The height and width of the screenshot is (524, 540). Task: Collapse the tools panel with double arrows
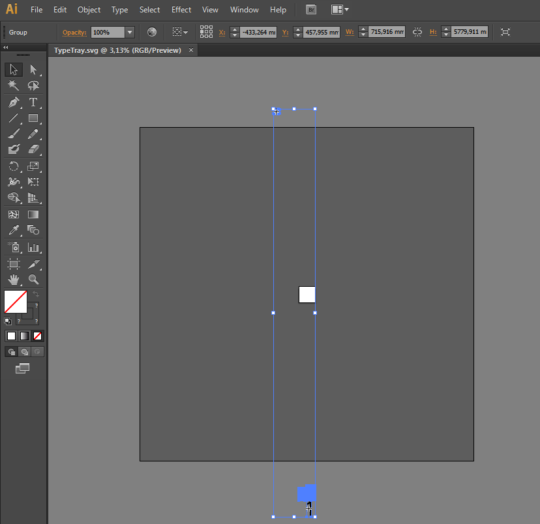click(x=6, y=48)
